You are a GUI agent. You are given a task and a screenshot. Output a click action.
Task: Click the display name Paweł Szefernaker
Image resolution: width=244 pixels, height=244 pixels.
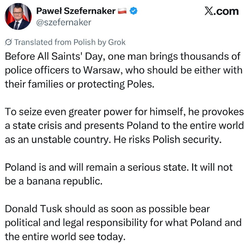click(x=76, y=11)
